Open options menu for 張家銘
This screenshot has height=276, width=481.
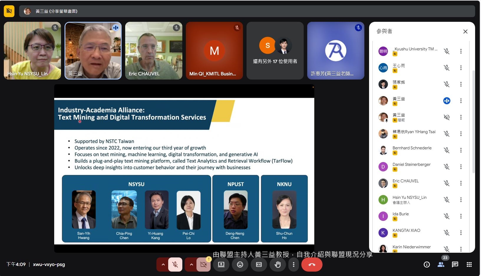(461, 84)
